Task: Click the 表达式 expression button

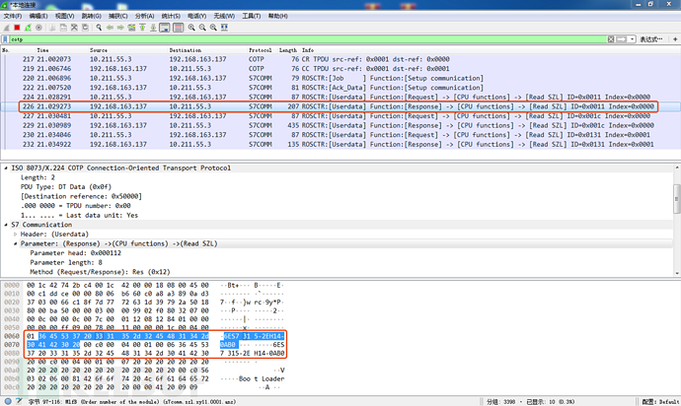Action: pyautogui.click(x=653, y=38)
